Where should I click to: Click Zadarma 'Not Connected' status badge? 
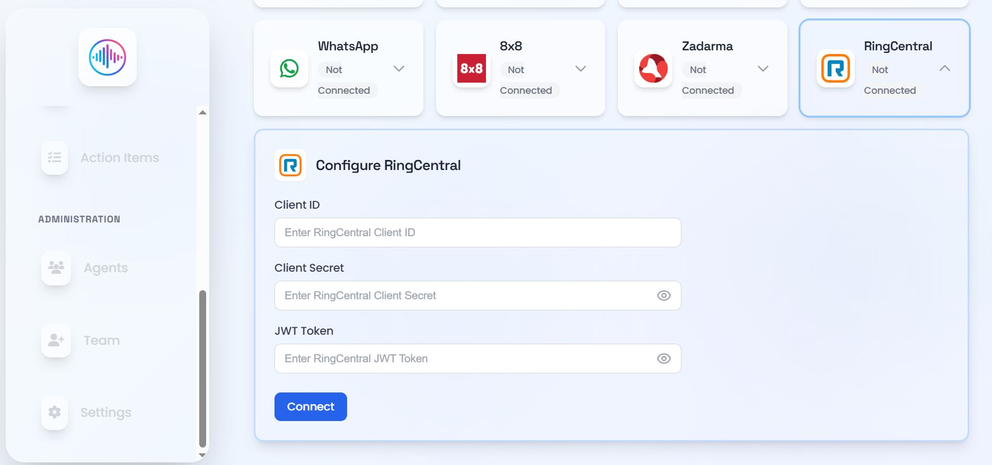click(x=712, y=80)
